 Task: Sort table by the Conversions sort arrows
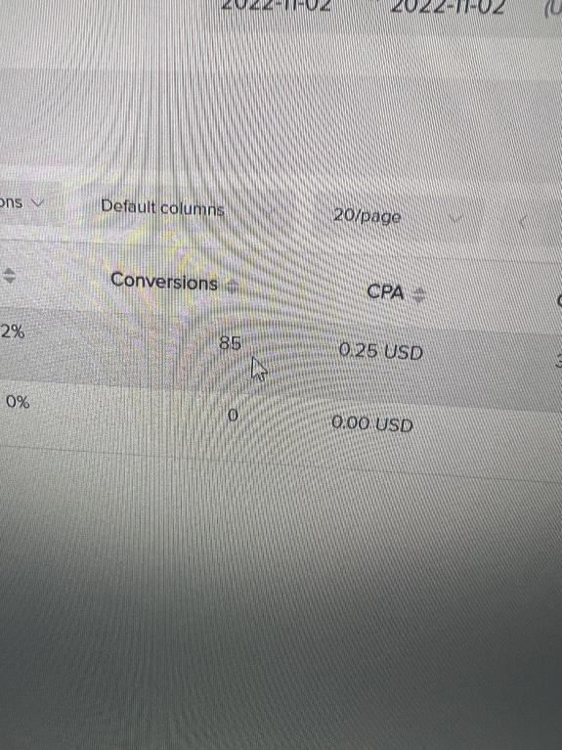pyautogui.click(x=232, y=287)
